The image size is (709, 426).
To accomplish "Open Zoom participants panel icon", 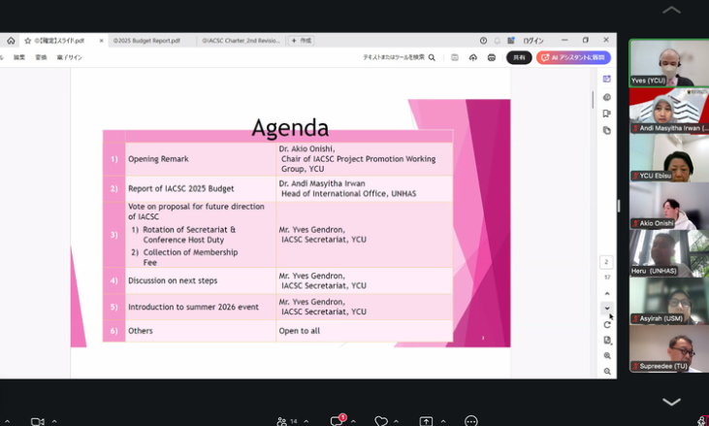I will point(282,421).
